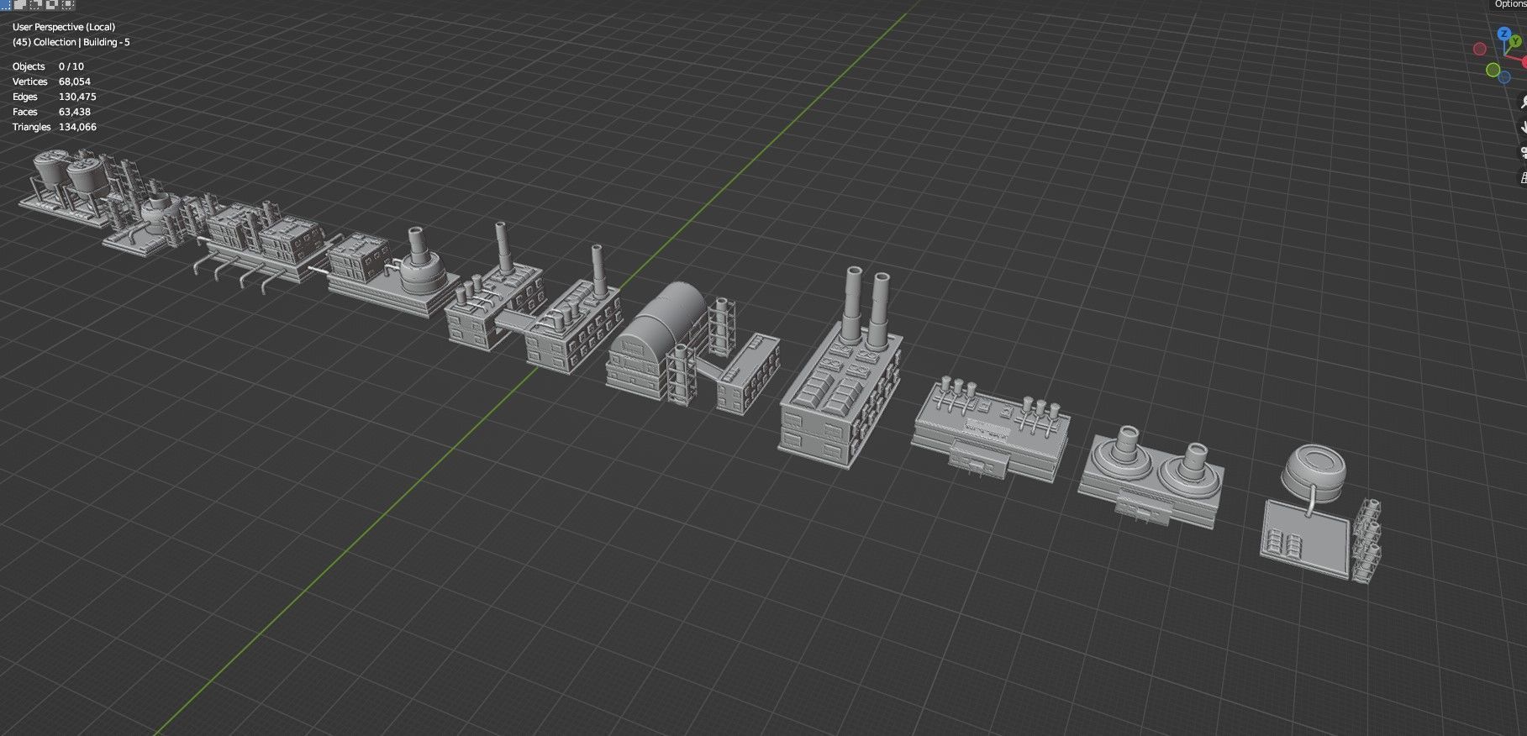Screen dimensions: 1527x736
Task: Toggle perspective/orthographic with the grid icon
Action: (1524, 177)
